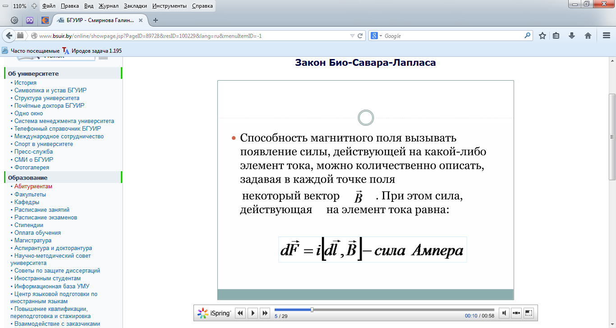Open Почётные доктора БГУИР link
Screen dimensions: 616x328
tap(49, 106)
